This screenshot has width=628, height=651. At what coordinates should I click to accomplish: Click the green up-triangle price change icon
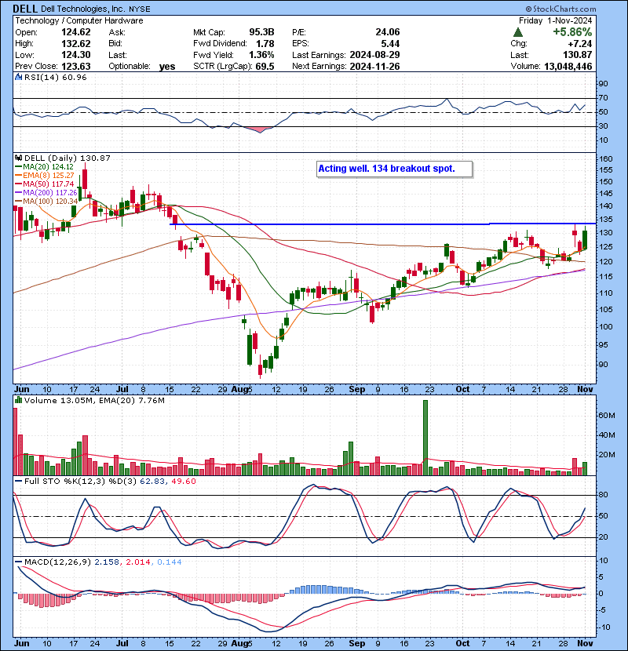click(x=517, y=32)
